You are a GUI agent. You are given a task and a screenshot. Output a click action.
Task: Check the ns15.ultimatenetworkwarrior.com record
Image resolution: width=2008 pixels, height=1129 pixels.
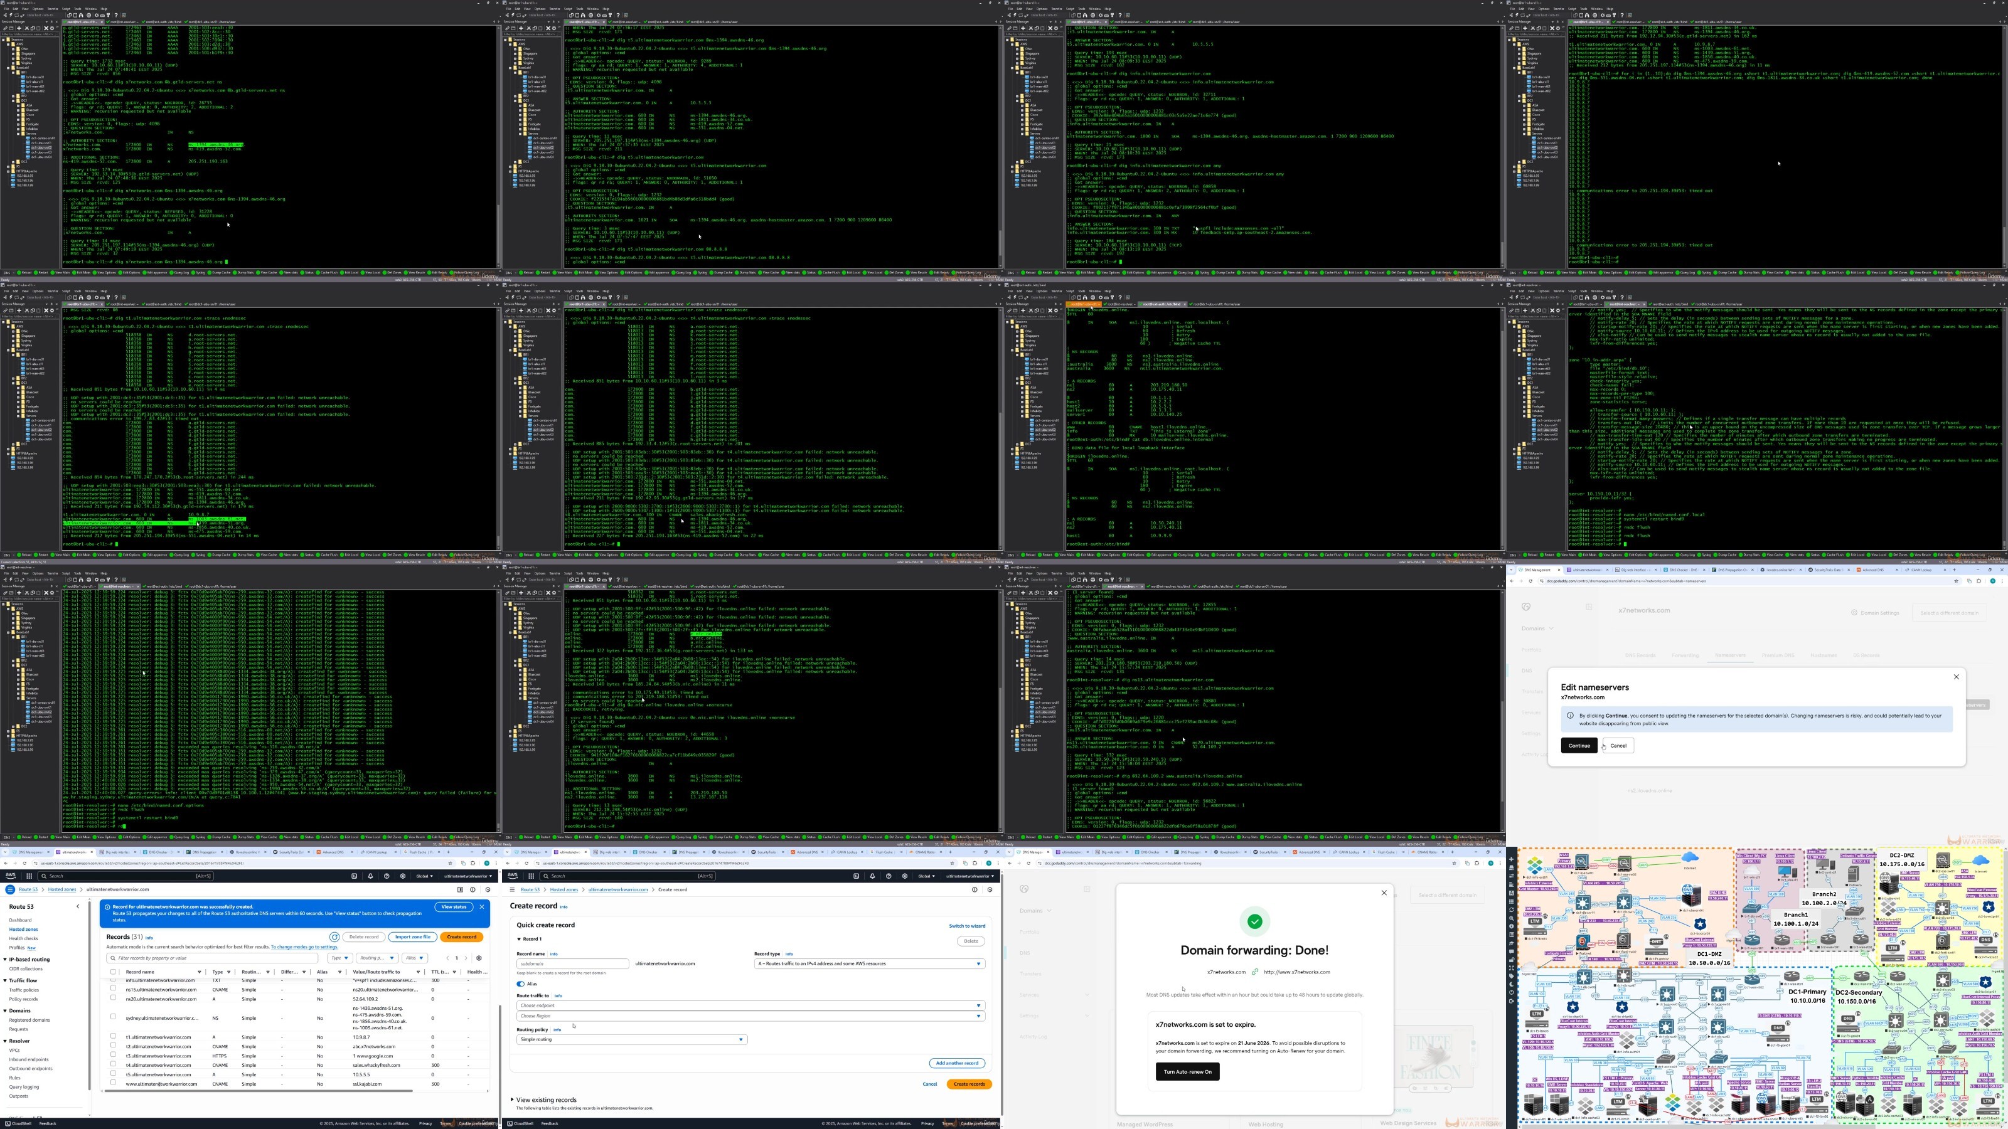tap(113, 989)
